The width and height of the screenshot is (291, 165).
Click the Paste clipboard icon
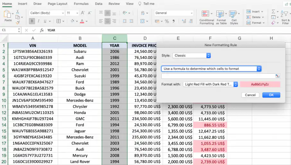pos(7,14)
